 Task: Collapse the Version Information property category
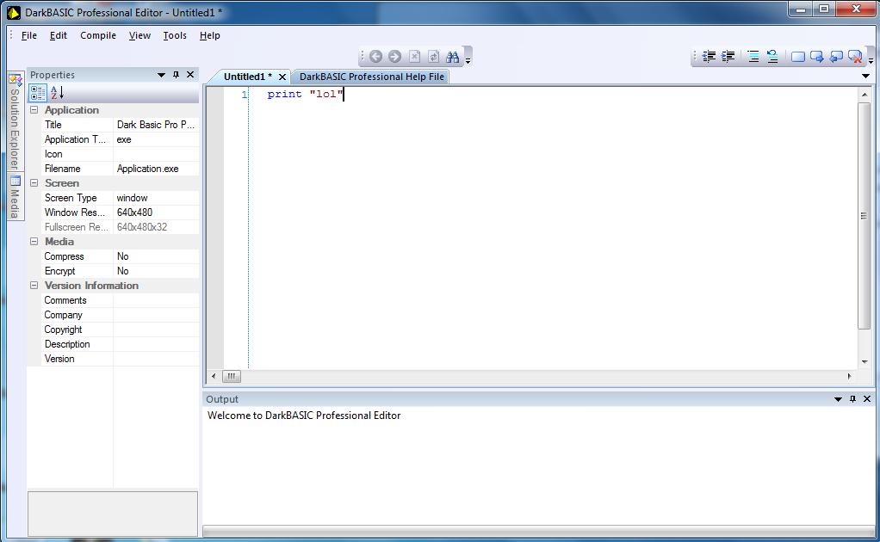click(34, 286)
